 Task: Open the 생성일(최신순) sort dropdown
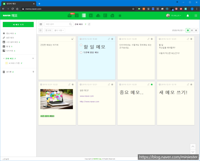pyautogui.click(x=178, y=30)
